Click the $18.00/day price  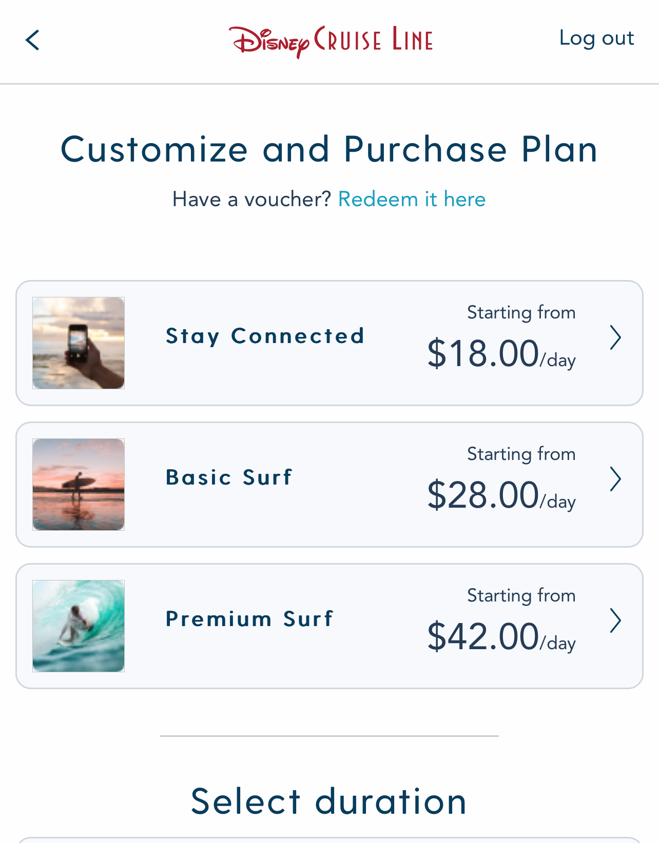tap(501, 354)
